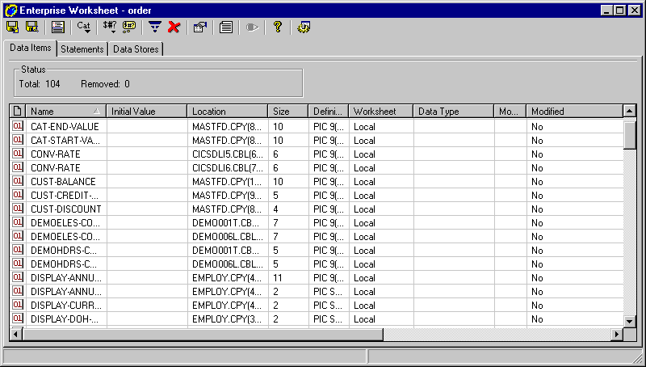The height and width of the screenshot is (367, 646).
Task: Switch to the Data Stores tab
Action: [136, 49]
